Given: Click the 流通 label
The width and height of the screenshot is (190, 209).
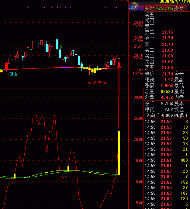Looking at the screenshot, I should pyautogui.click(x=179, y=109).
